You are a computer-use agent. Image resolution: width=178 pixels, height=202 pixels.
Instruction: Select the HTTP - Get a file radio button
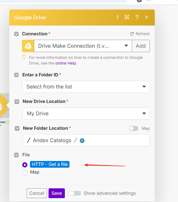[x=25, y=165]
